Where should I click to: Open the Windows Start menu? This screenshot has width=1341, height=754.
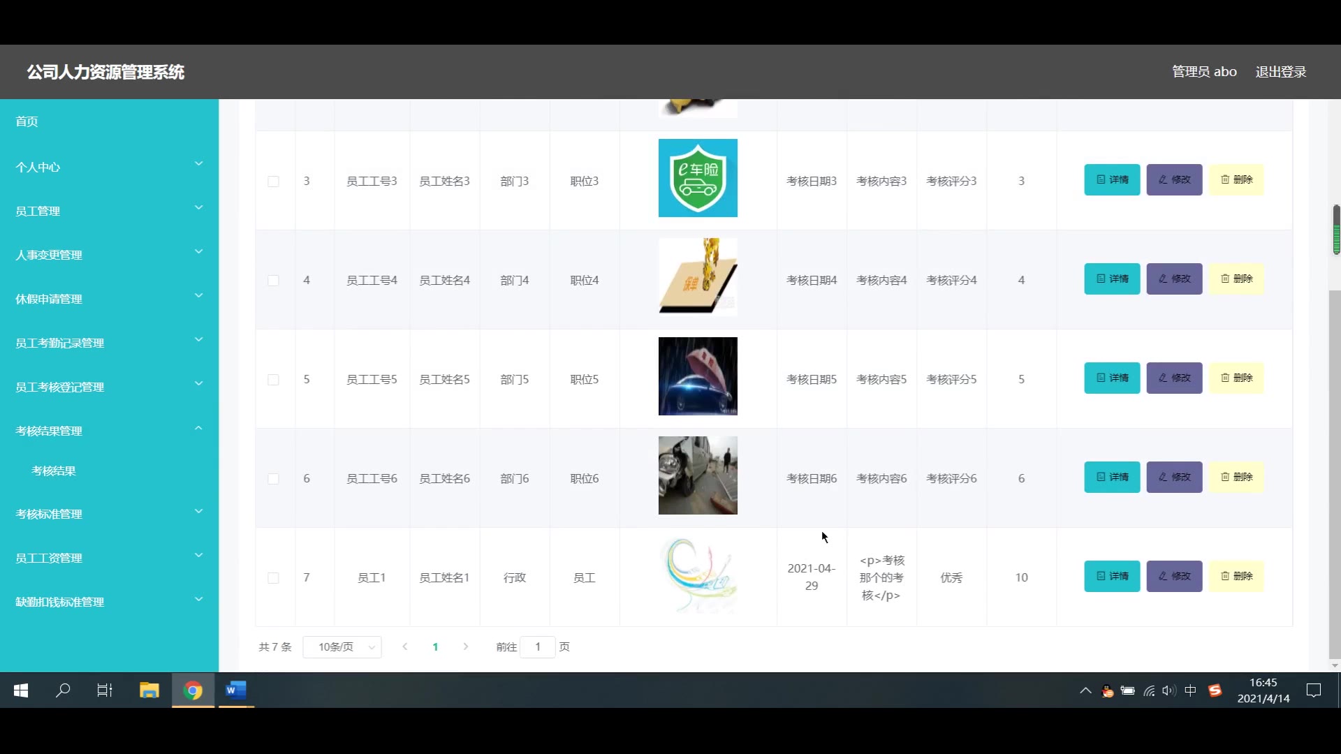(21, 690)
